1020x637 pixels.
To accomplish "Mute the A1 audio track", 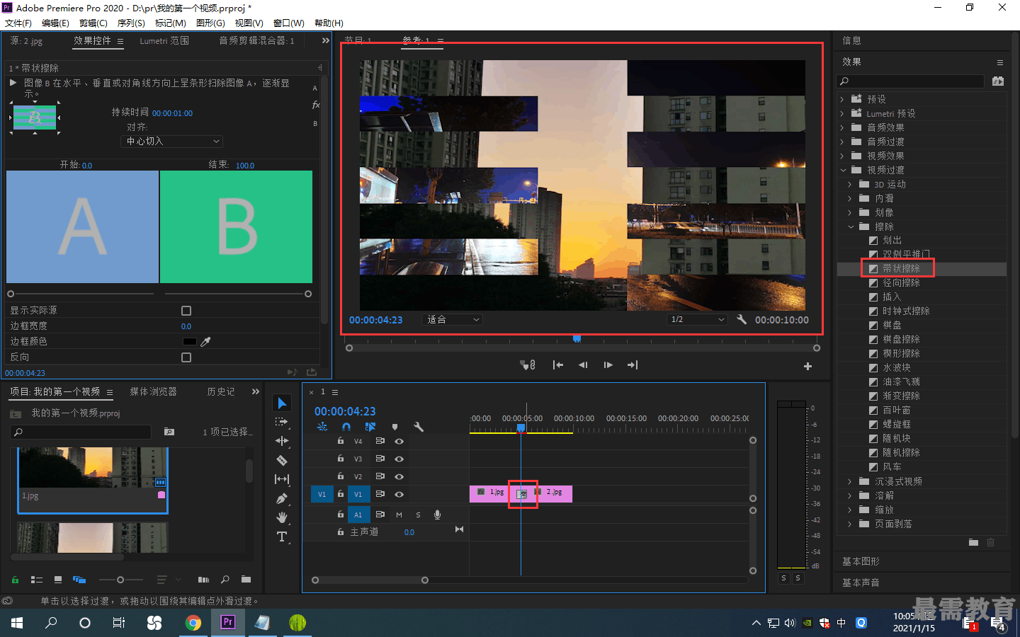I will [399, 515].
